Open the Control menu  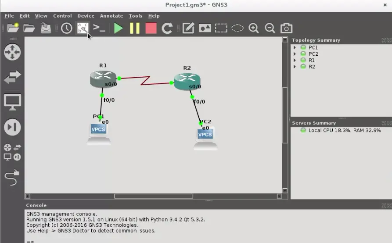[62, 16]
